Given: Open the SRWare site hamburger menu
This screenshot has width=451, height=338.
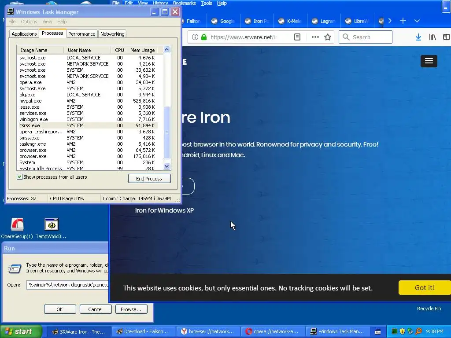Looking at the screenshot, I should [x=429, y=61].
